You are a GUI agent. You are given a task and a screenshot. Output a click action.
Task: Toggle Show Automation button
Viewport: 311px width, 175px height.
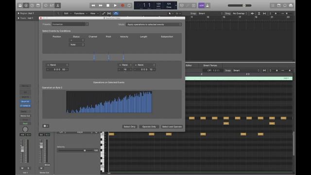pyautogui.click(x=104, y=14)
